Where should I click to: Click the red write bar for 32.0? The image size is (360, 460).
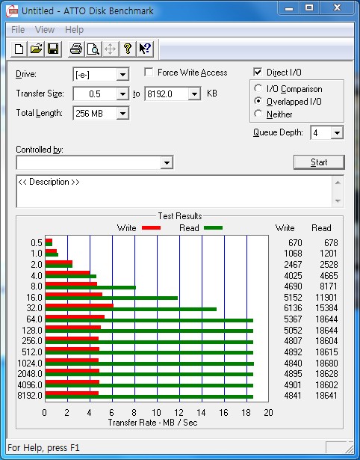[79, 306]
